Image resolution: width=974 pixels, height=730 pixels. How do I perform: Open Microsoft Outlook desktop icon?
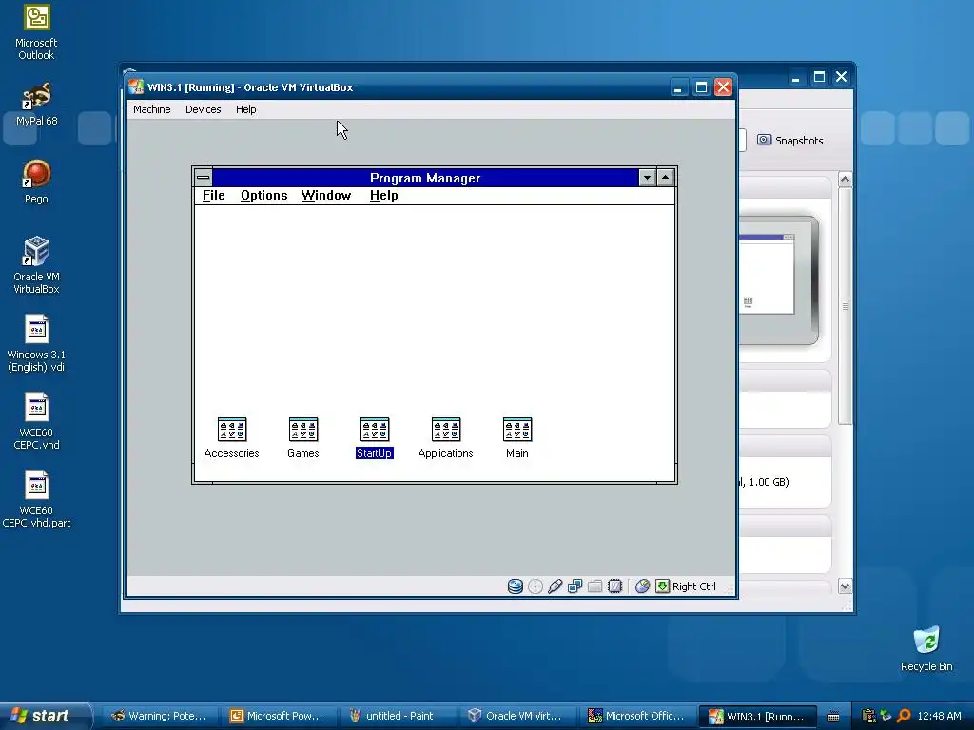(37, 19)
